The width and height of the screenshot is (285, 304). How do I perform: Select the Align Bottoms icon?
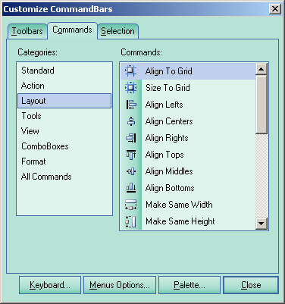click(131, 188)
